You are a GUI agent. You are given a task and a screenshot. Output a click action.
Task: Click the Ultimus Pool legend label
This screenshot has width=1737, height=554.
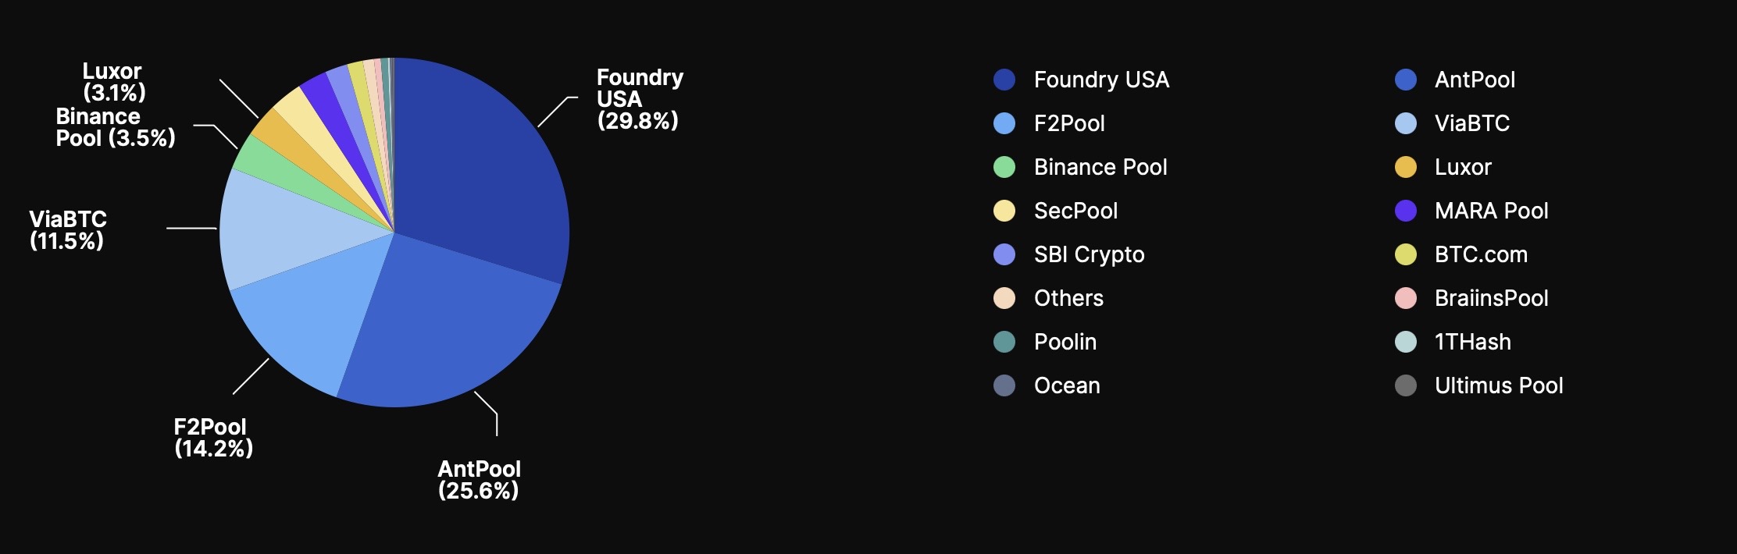[1498, 385]
